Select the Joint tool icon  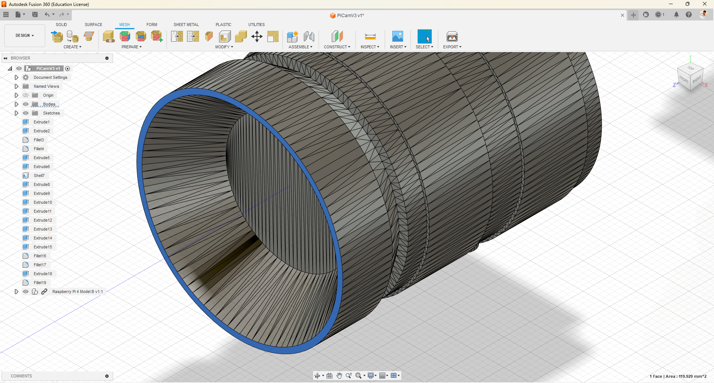coord(309,36)
